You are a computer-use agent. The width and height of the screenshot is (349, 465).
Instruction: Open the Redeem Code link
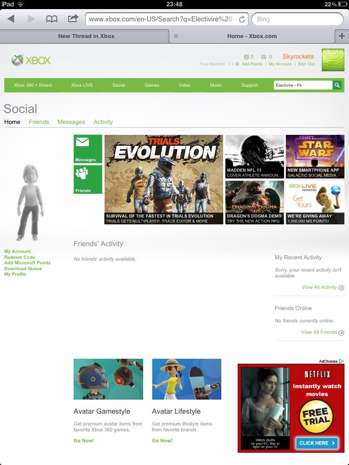coord(20,257)
